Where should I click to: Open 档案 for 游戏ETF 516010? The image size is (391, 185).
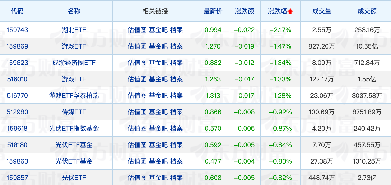click(x=176, y=79)
